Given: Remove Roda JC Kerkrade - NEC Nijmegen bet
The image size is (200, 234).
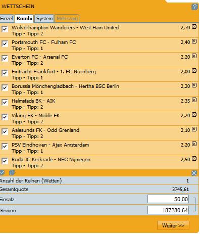Looking at the screenshot, I should pos(194,159).
